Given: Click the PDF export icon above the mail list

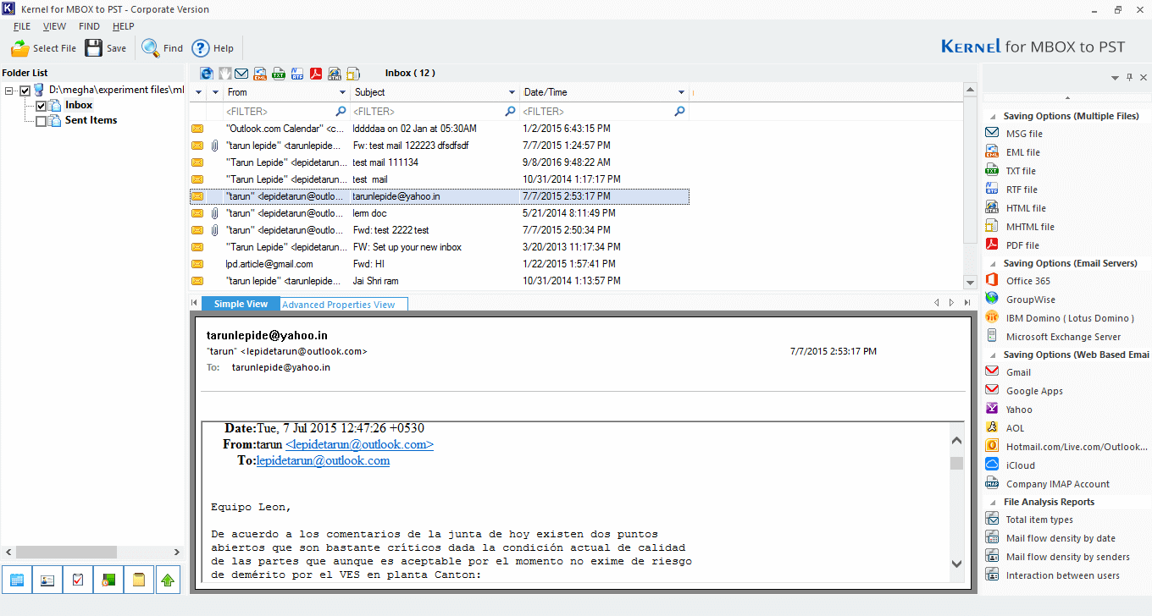Looking at the screenshot, I should coord(316,73).
